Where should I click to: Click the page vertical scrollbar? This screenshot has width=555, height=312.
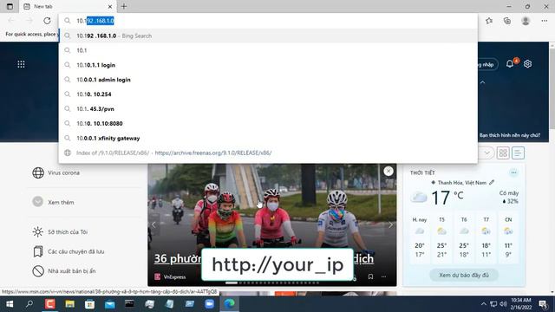coord(552,88)
